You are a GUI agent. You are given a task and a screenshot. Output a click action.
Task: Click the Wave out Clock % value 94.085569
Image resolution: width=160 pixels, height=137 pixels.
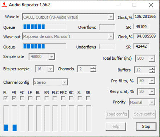(144, 36)
